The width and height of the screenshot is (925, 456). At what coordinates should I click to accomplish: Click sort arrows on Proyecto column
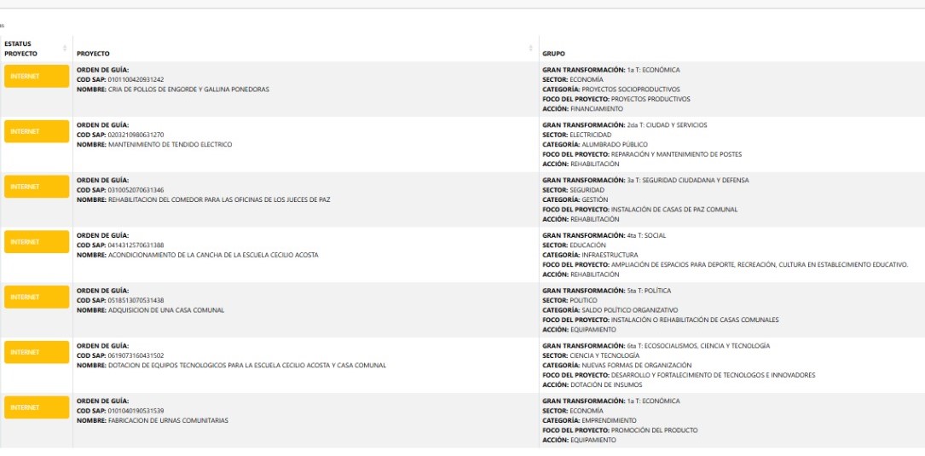coord(531,48)
